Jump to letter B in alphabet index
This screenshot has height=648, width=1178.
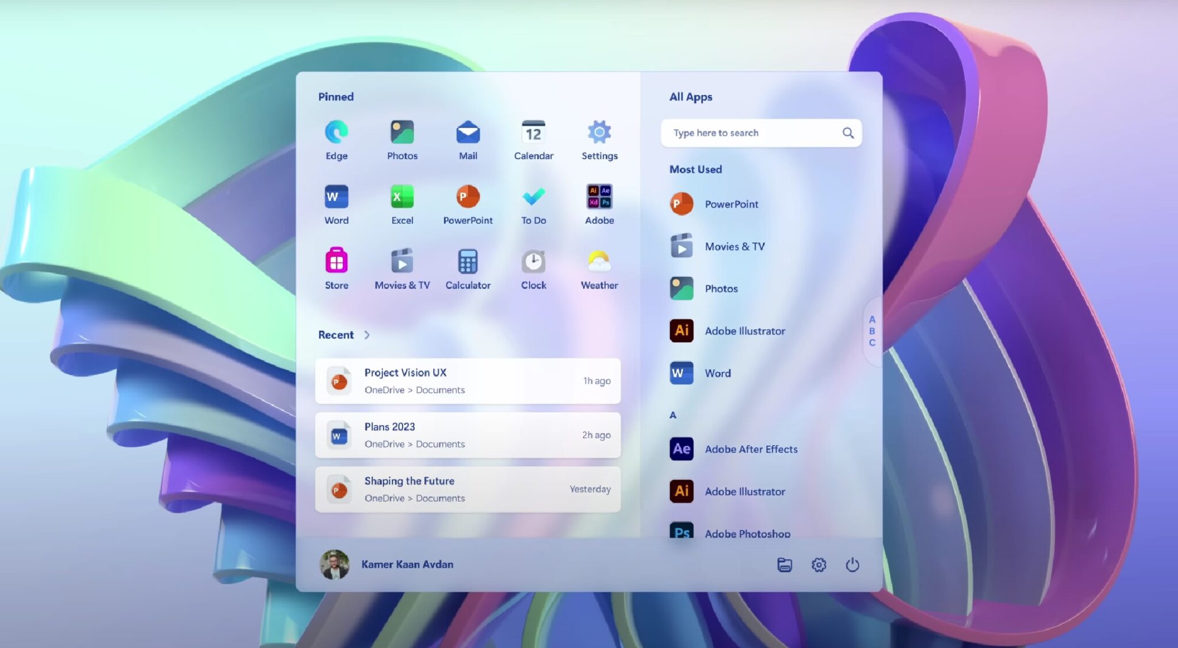(x=872, y=331)
